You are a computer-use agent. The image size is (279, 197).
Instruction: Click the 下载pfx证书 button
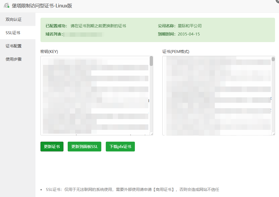pos(120,146)
